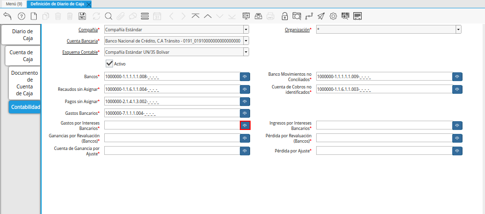Screen dimensions: 485x214
Task: Click the paper plane Requests icon
Action: click(321, 16)
